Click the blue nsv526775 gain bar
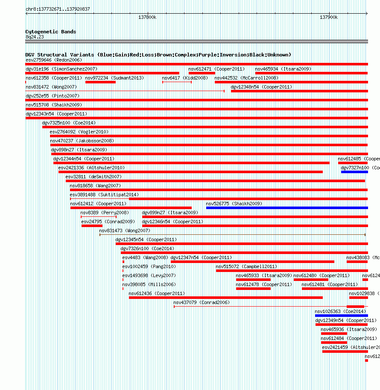This screenshot has height=390, width=380. [287, 208]
